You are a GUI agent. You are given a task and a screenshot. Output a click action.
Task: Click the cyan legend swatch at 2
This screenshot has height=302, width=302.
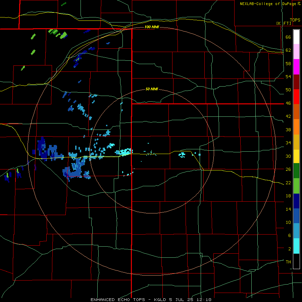[x=296, y=246]
